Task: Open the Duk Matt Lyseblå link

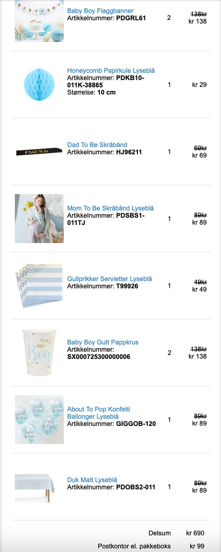Action: 92,480
